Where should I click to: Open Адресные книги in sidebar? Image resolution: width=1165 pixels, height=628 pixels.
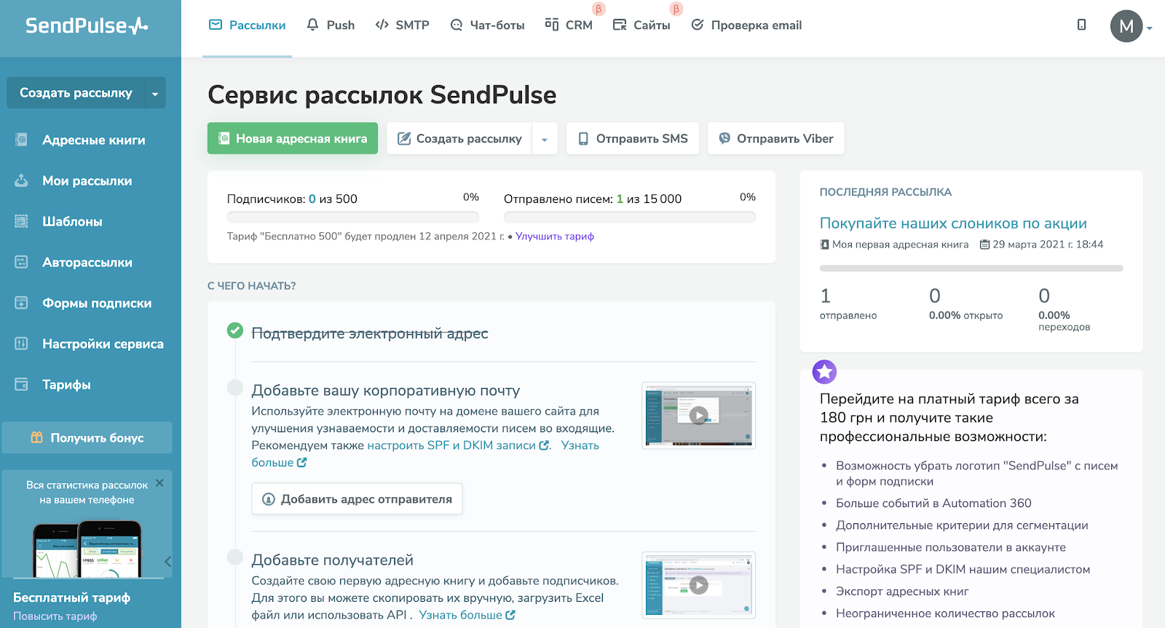(x=93, y=140)
